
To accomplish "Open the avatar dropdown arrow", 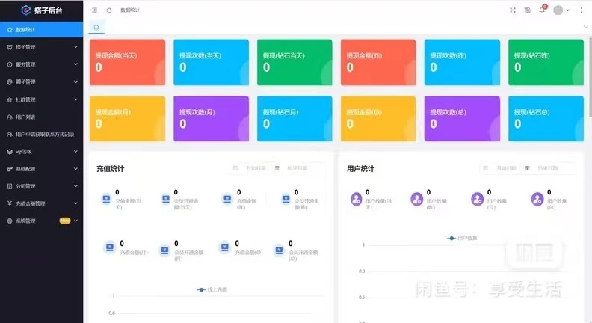I will 567,10.
